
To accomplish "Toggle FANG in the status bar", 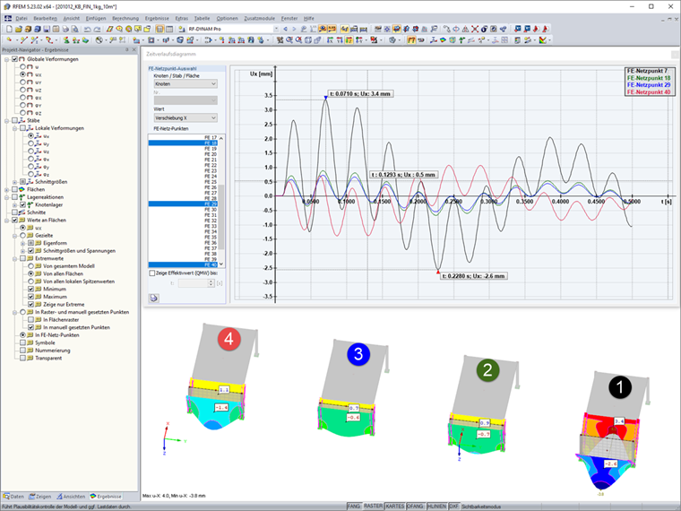I will (x=354, y=507).
